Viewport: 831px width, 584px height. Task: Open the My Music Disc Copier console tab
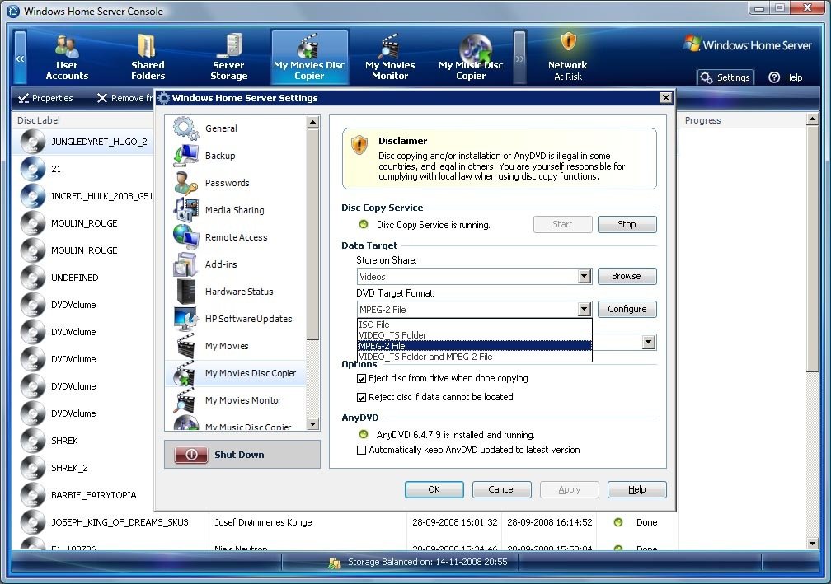pyautogui.click(x=471, y=58)
